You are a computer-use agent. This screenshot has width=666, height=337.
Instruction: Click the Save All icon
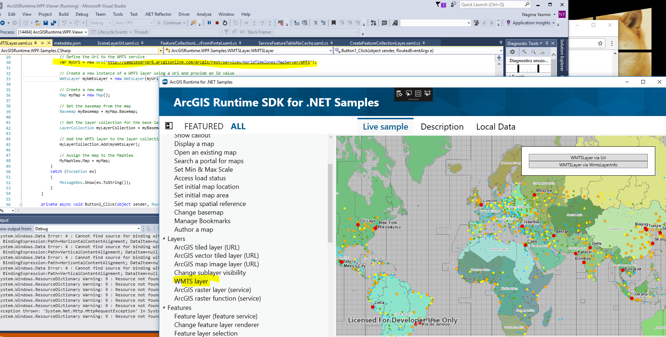tap(53, 23)
